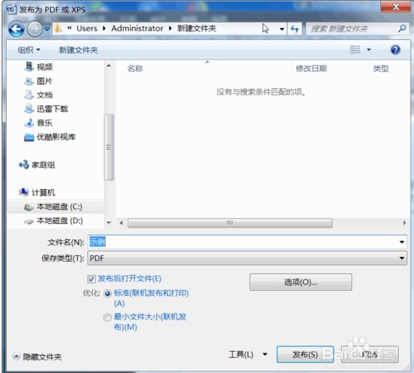This screenshot has height=373, width=414.
Task: Open the address bar history dropdown
Action: [282, 29]
